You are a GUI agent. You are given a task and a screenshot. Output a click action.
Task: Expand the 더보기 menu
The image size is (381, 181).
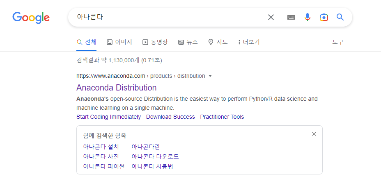click(249, 42)
